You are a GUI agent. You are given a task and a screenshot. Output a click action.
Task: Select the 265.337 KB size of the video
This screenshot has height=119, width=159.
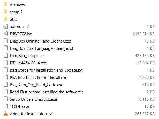click(x=145, y=114)
